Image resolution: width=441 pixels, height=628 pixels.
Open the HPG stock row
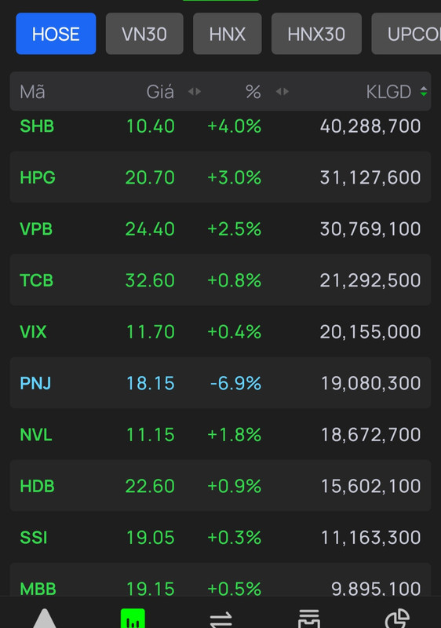click(220, 177)
